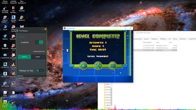Open the Backgrounds folder in Explorer sidebar
Screen dimensions: 196x110
pyautogui.click(x=107, y=87)
